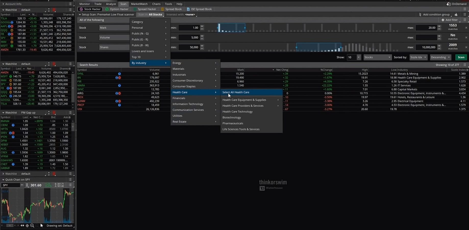Click the Scan button

coord(461,57)
